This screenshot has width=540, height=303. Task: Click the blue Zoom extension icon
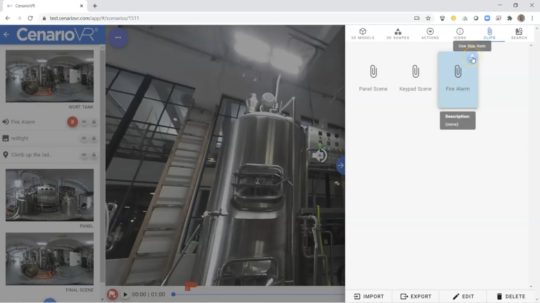(487, 18)
